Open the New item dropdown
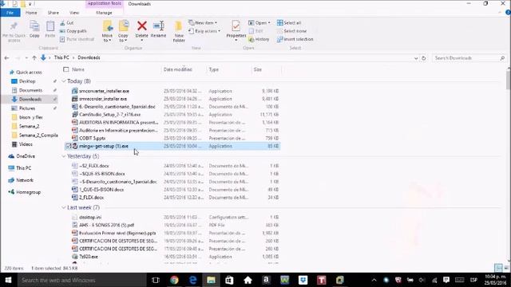511x287 pixels. pyautogui.click(x=203, y=23)
